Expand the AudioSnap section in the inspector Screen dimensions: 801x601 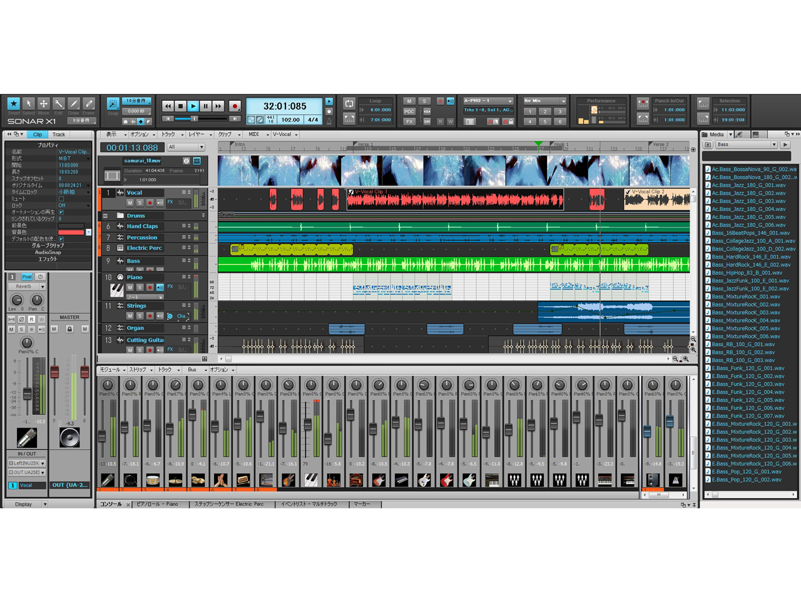click(x=49, y=252)
